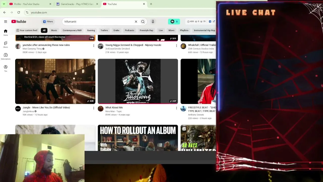
Task: Select the Trailers filter chip
Action: (x=104, y=30)
